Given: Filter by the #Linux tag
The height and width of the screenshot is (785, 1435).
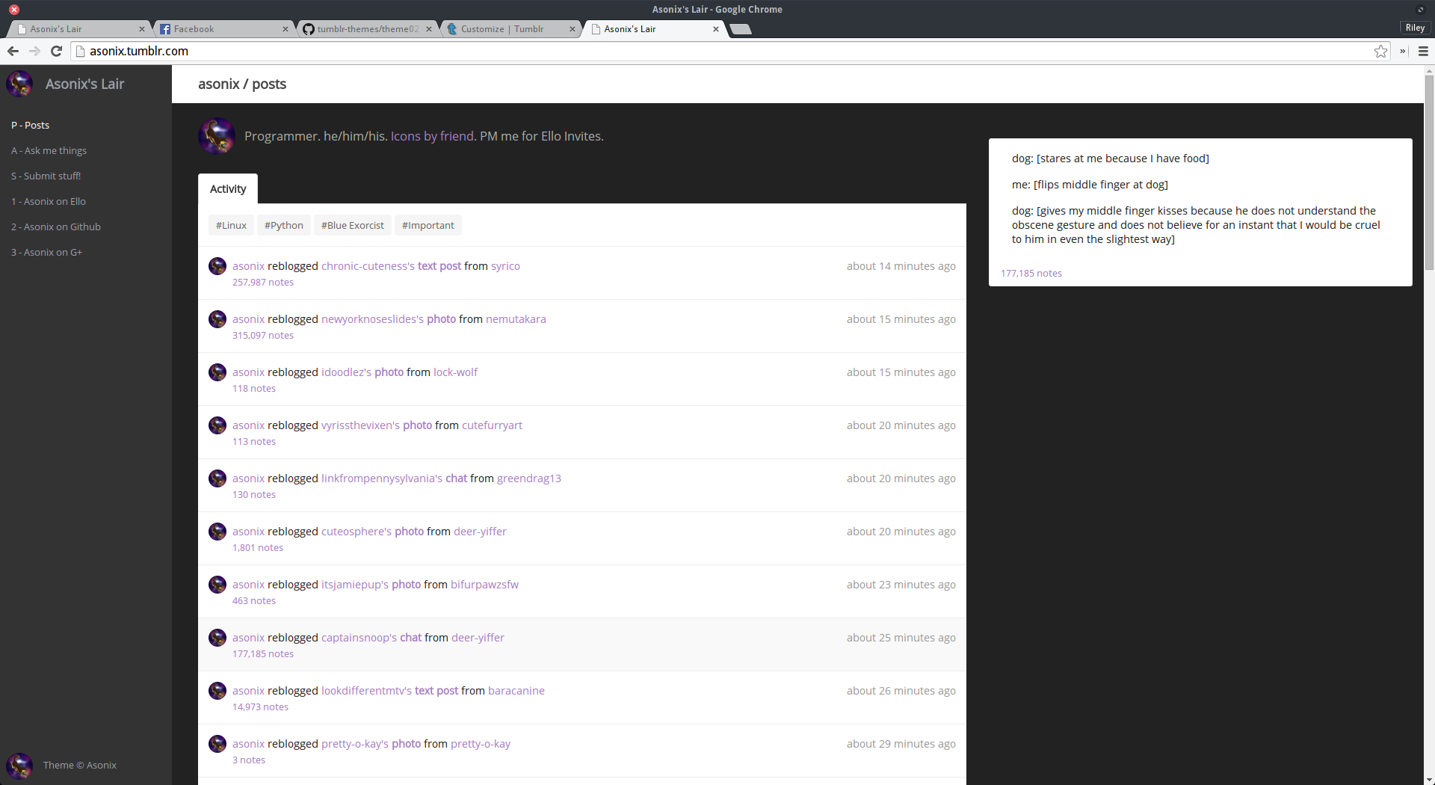Looking at the screenshot, I should click(x=231, y=225).
